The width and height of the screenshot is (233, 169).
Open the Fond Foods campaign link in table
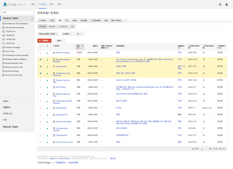point(61,87)
